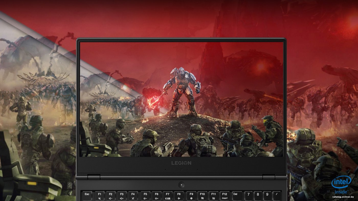Screen dimensions: 358x201
Task: Click the numpad 8 key
Action: pyautogui.click(x=258, y=196)
